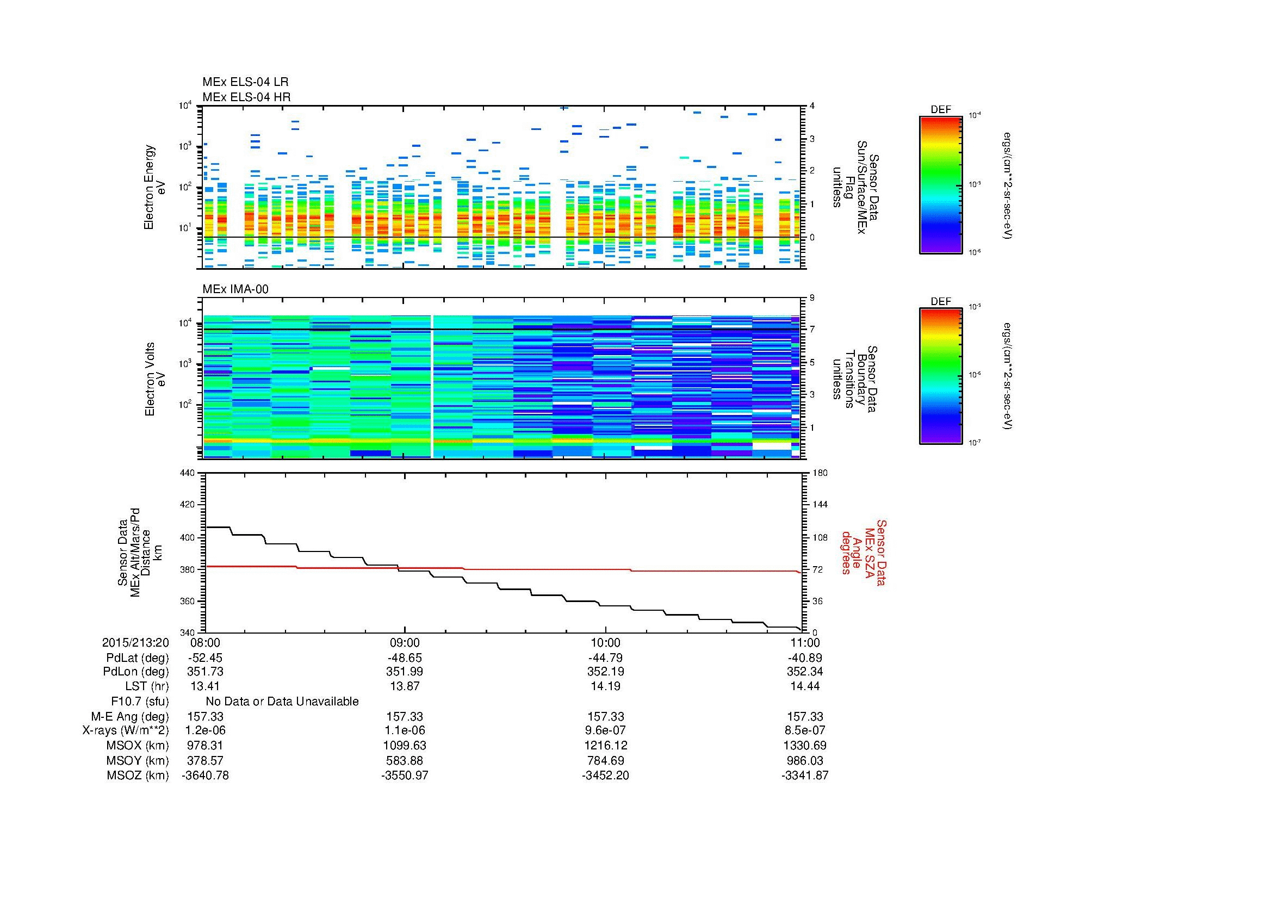Click the white data gap in IMA spectrogram
The width and height of the screenshot is (1272, 899).
coord(432,387)
